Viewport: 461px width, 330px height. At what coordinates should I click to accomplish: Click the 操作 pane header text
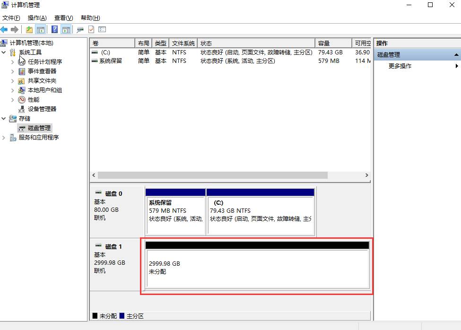(x=382, y=43)
